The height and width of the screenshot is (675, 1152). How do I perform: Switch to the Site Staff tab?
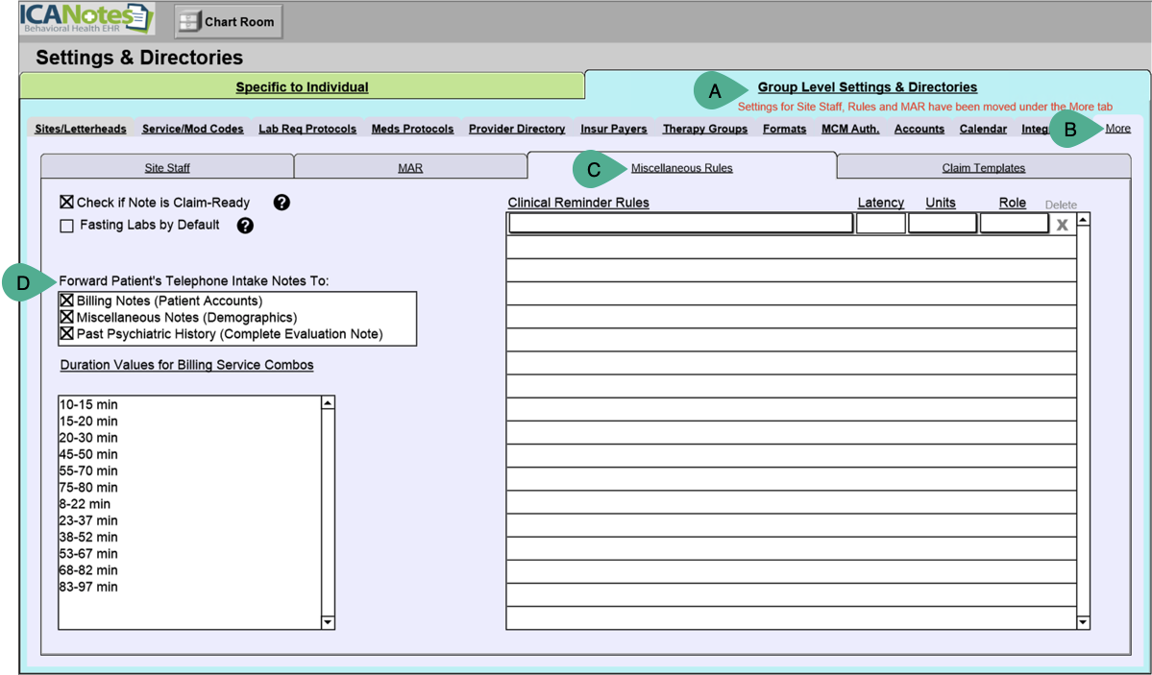click(167, 168)
